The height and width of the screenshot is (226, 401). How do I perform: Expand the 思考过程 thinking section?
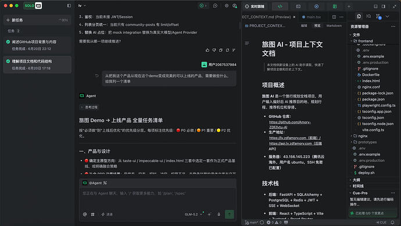pos(89,107)
